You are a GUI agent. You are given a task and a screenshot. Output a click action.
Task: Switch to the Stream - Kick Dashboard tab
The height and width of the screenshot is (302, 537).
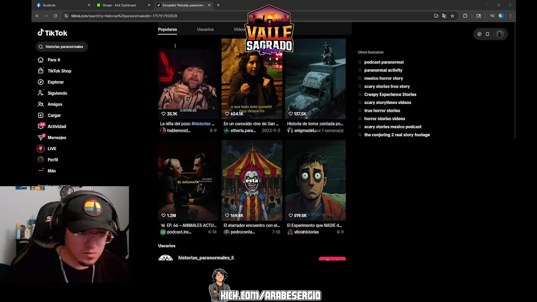[123, 5]
